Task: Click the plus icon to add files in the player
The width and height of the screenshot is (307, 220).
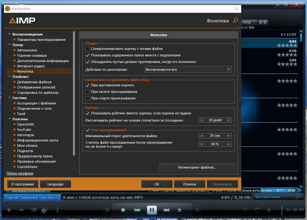Action: coord(9,210)
